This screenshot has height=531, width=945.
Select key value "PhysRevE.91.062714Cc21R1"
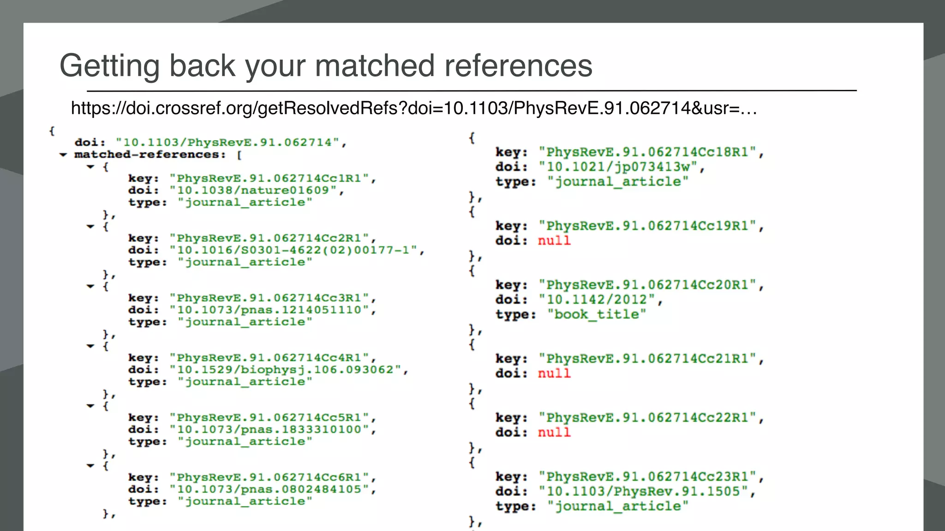648,359
